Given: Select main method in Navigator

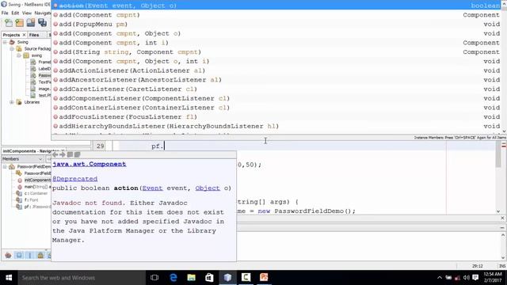Looking at the screenshot, I should click(x=37, y=187).
